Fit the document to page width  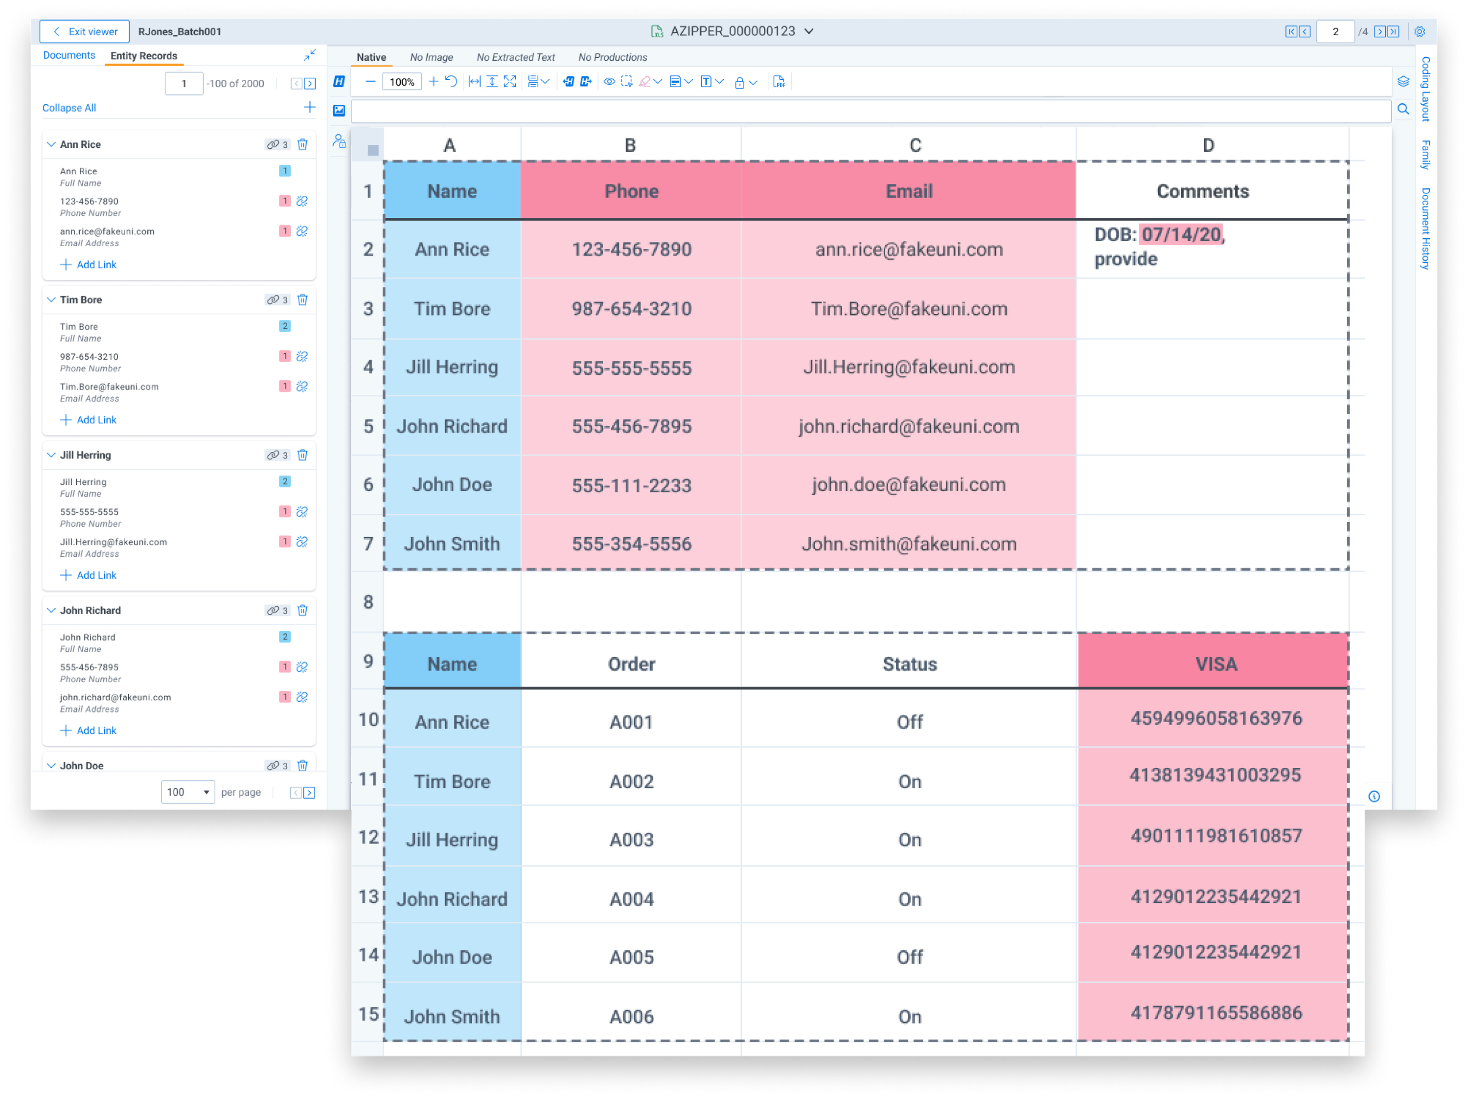point(475,81)
